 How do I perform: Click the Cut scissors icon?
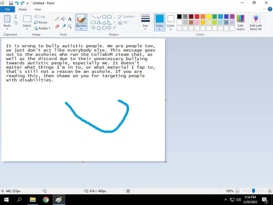click(16, 16)
